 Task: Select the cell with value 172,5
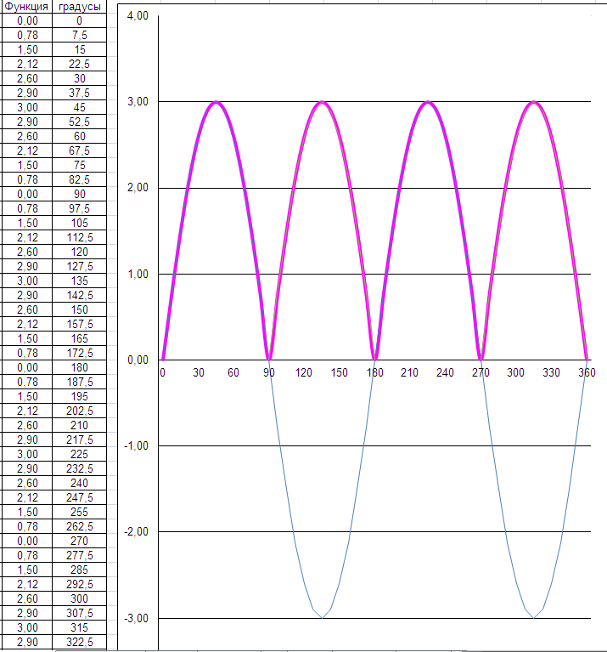point(79,353)
